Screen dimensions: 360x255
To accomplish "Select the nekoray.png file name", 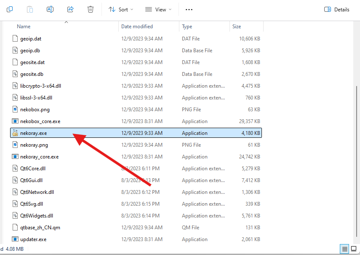I will click(x=34, y=145).
